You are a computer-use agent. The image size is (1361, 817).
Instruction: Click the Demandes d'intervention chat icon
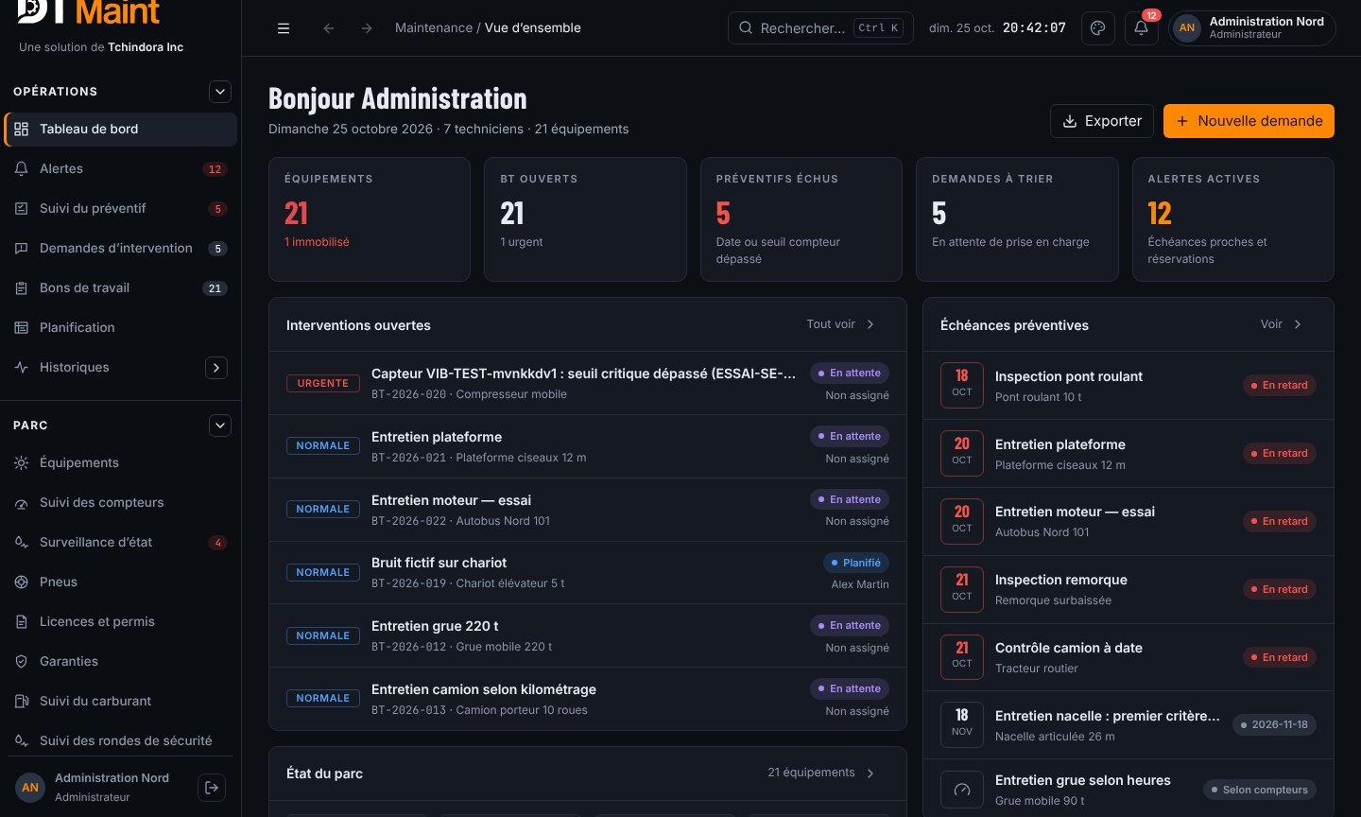pyautogui.click(x=22, y=248)
